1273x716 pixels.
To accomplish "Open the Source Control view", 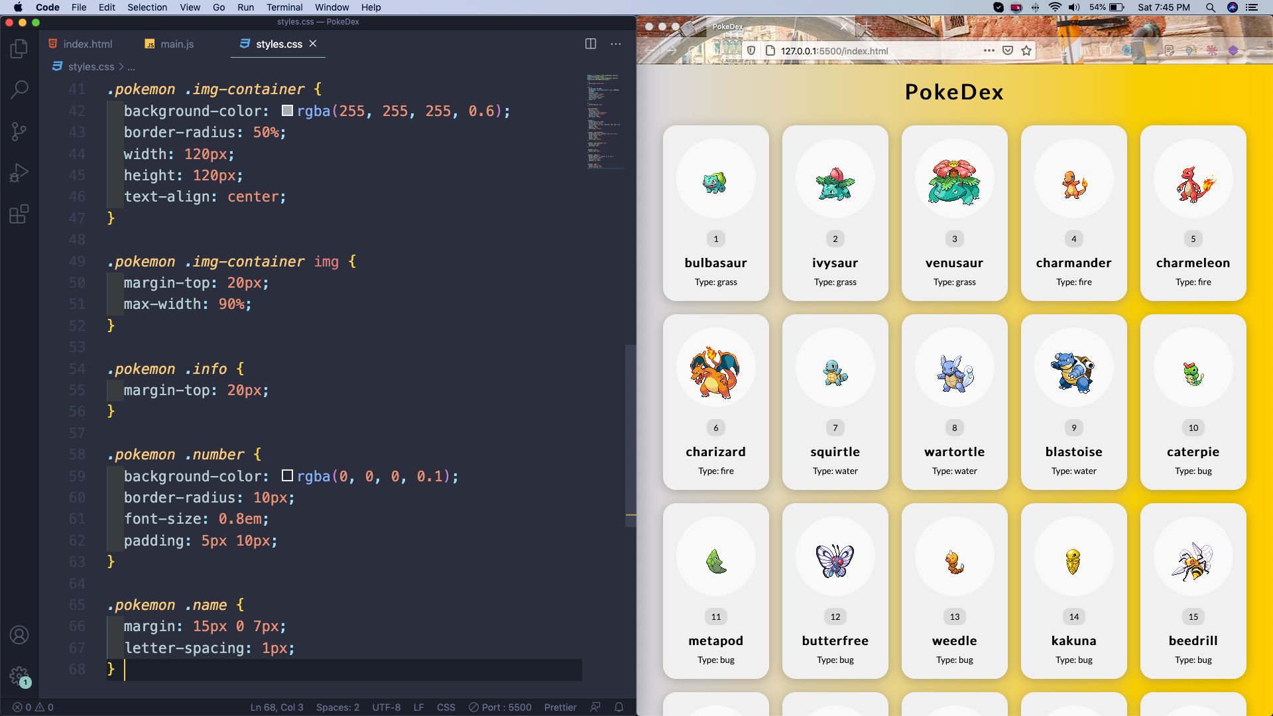I will (x=19, y=131).
